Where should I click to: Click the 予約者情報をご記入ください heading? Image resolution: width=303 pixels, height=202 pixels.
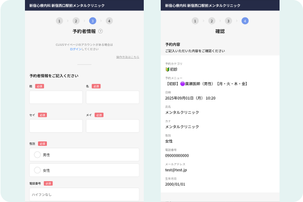(54, 76)
